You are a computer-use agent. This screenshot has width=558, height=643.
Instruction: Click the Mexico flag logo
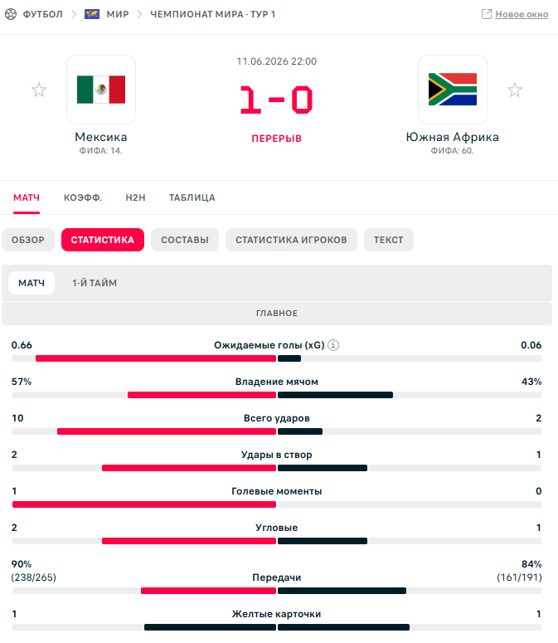[101, 90]
